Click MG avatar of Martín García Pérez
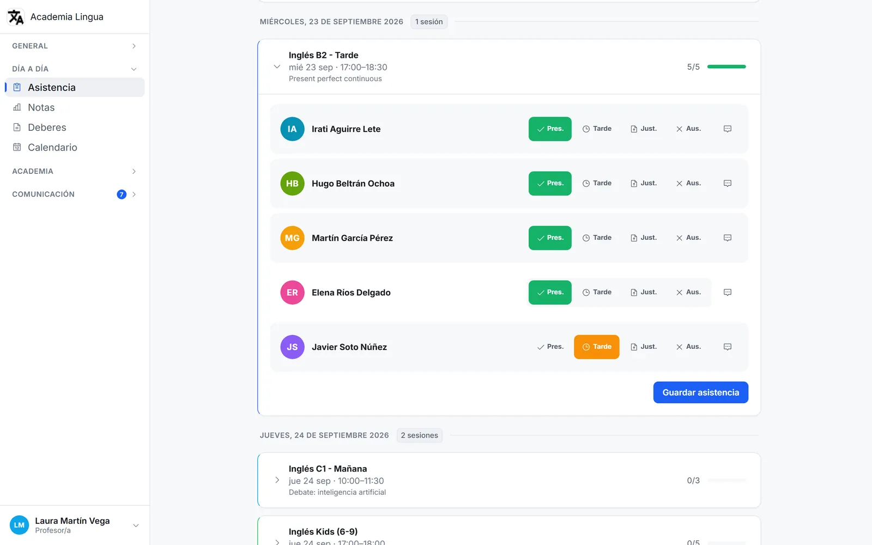Viewport: 872px width, 545px height. (x=292, y=238)
